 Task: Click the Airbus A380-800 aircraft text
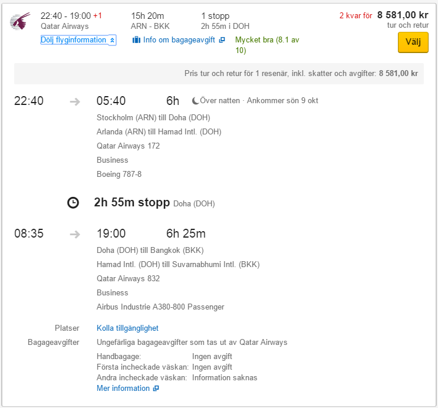[160, 307]
